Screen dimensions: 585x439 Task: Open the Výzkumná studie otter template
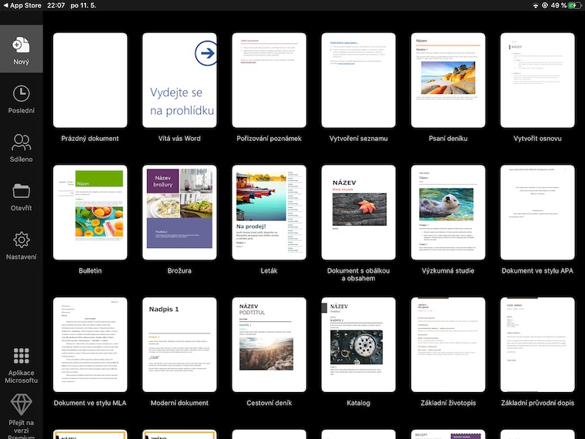click(x=448, y=213)
